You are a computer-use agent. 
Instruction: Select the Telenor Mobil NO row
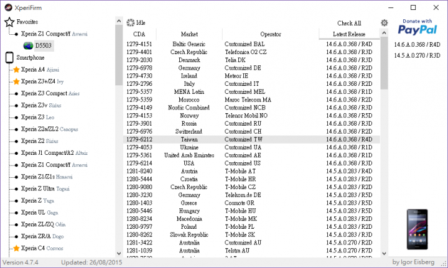[251, 116]
